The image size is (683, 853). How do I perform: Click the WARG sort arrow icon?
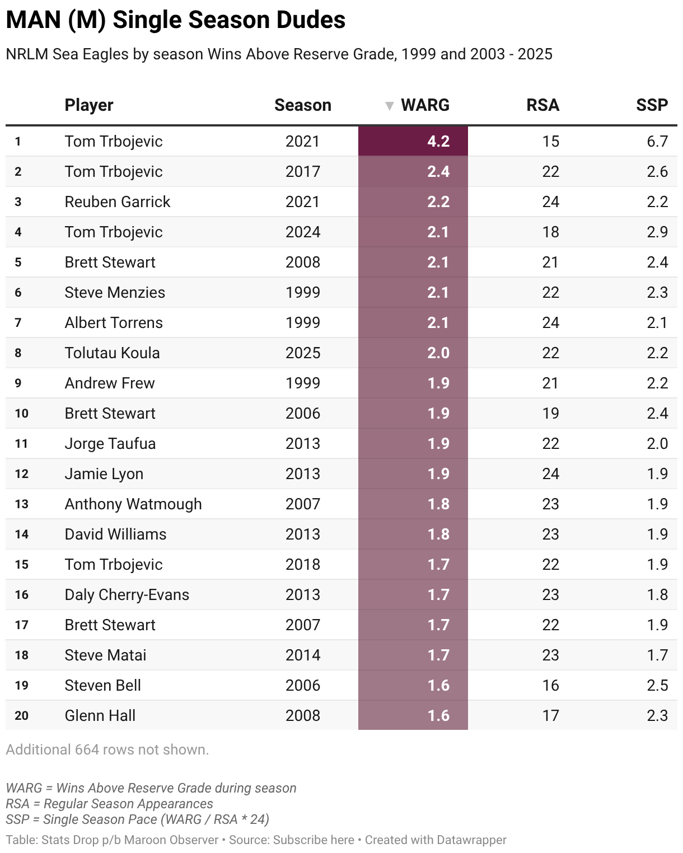[390, 106]
